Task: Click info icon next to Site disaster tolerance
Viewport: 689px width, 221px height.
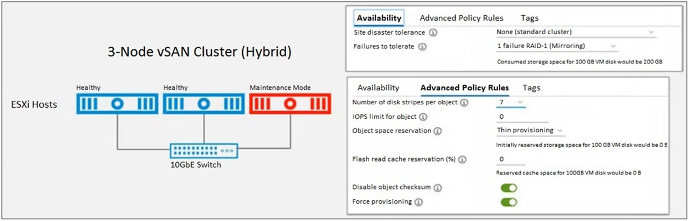Action: click(x=433, y=33)
